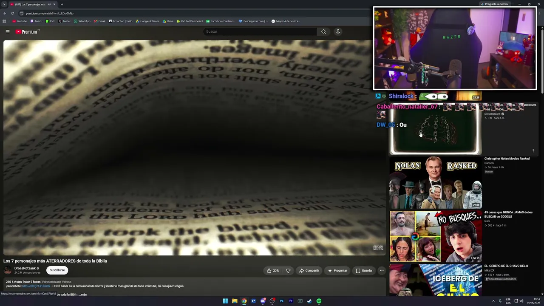This screenshot has height=306, width=544.
Task: Select the Los 7 personajes tab
Action: point(33,4)
